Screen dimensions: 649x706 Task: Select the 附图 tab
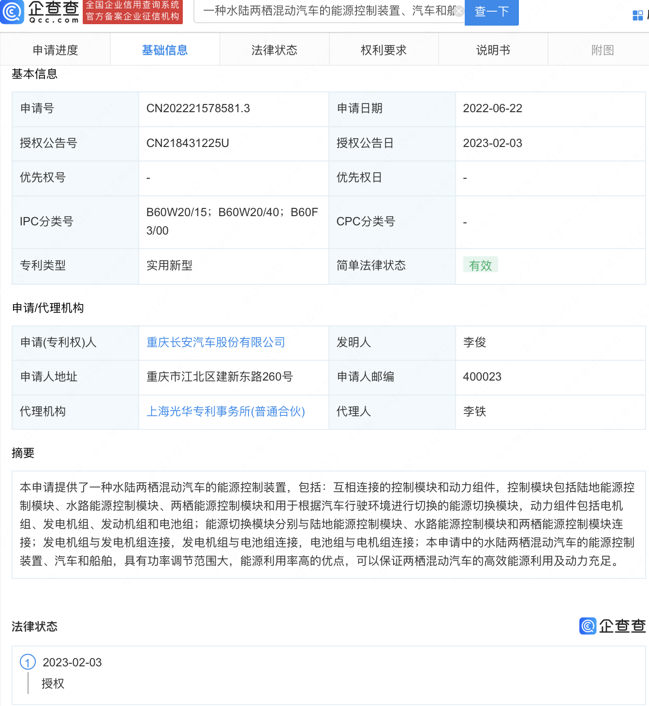[602, 49]
